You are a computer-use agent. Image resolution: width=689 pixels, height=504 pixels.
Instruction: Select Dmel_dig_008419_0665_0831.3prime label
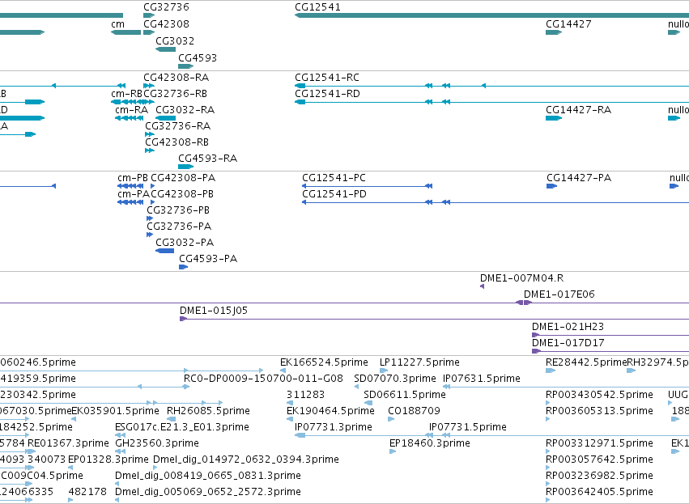208,476
